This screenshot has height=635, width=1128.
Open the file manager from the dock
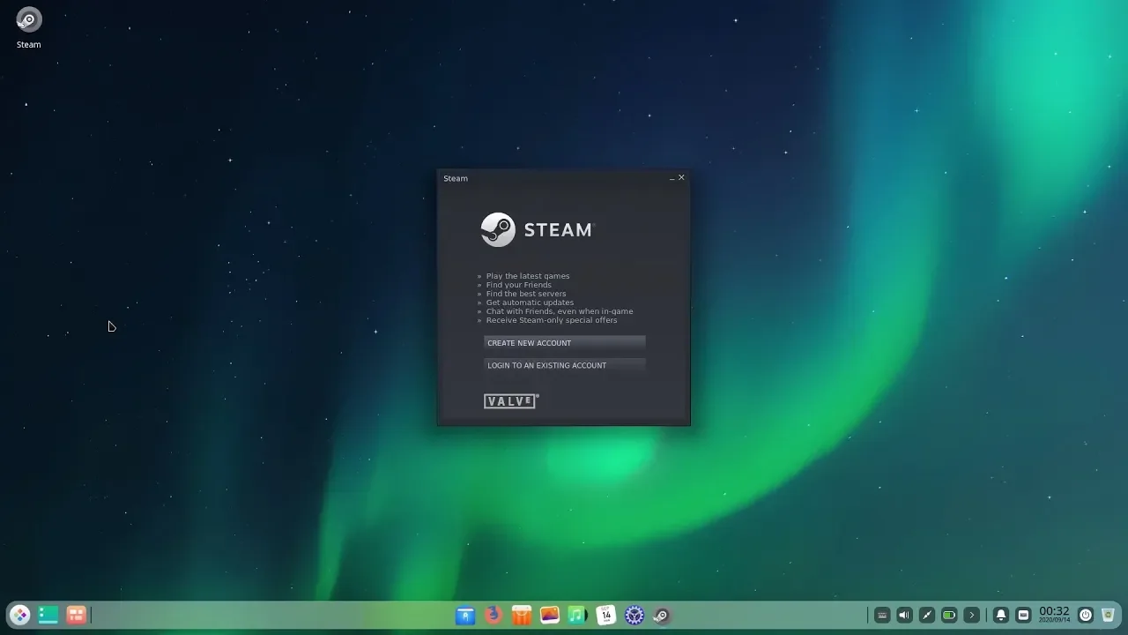pyautogui.click(x=465, y=616)
